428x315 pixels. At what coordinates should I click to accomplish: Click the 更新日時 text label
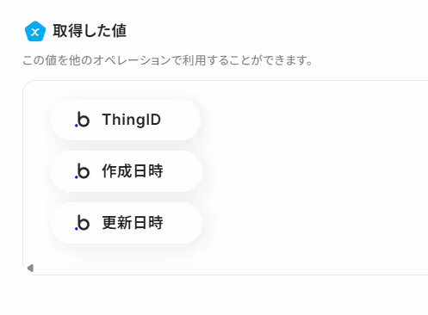(133, 223)
